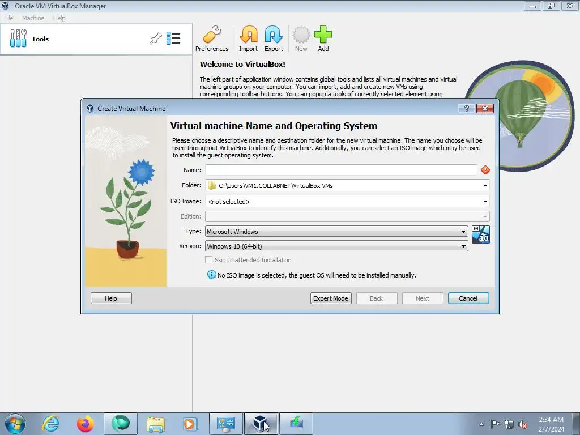
Task: Open Windows Media Player from taskbar
Action: click(x=190, y=424)
